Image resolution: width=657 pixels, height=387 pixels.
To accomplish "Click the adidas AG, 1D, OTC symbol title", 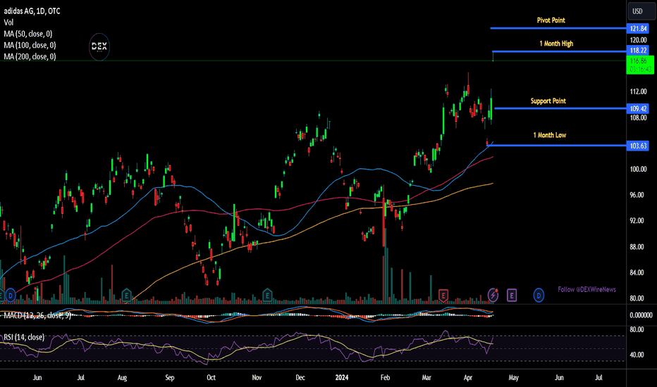I will (32, 11).
